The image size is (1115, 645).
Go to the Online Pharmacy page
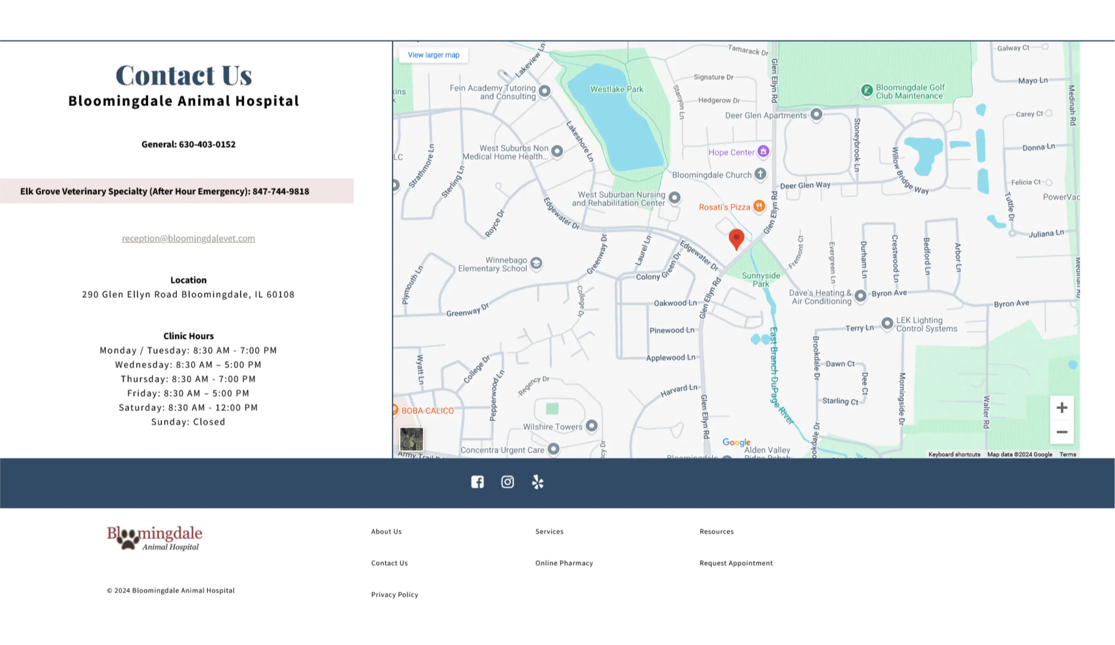(x=564, y=562)
